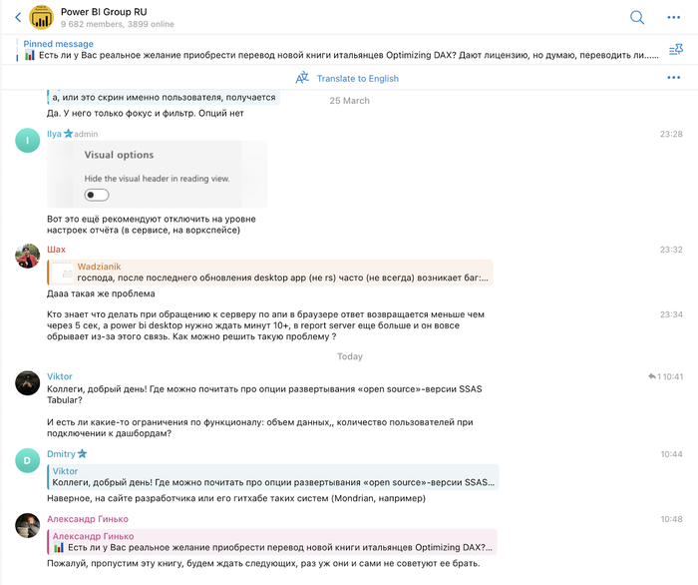Open Александр Гинько's profile avatar
This screenshot has height=585, width=698.
pyautogui.click(x=27, y=525)
